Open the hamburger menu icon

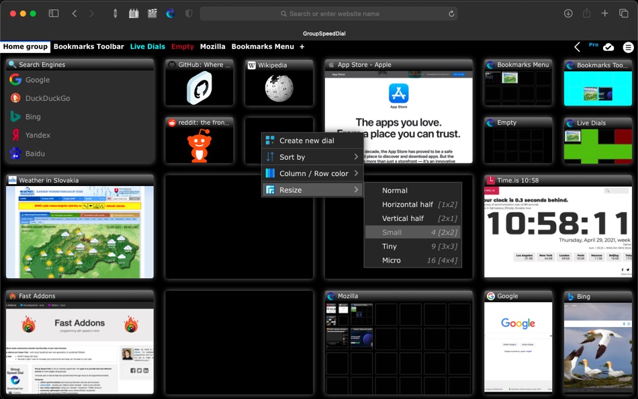(x=628, y=47)
